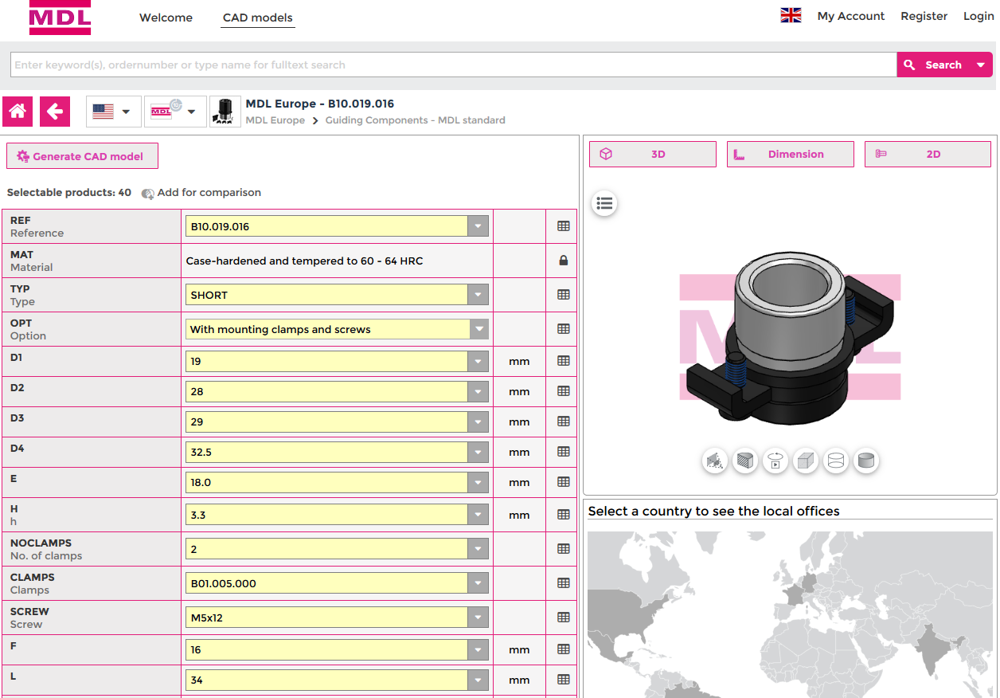This screenshot has height=698, width=1000.
Task: Click the pink home icon button
Action: [x=18, y=112]
